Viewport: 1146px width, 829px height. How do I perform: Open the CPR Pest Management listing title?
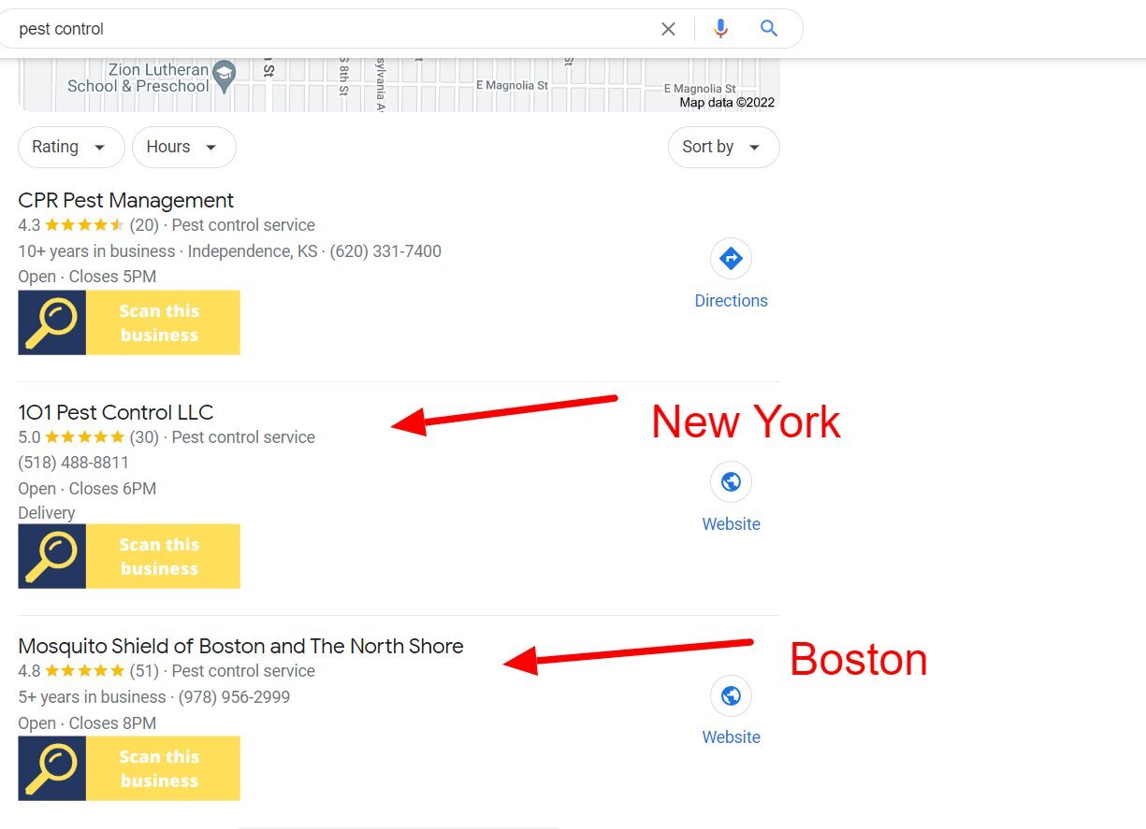[126, 200]
